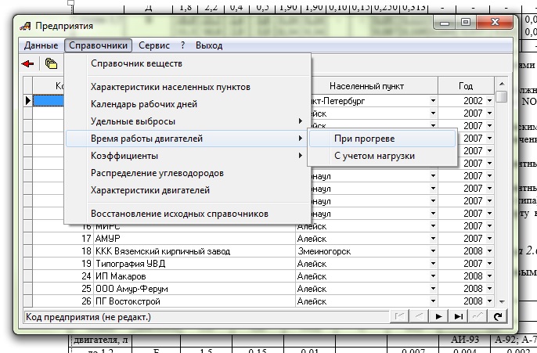Click the first record navigator button
This screenshot has width=537, height=353.
coord(401,316)
